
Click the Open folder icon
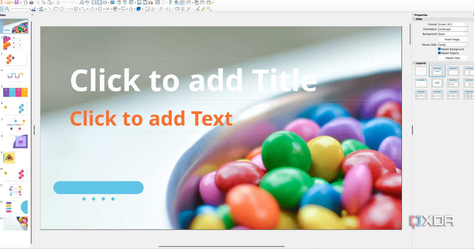9,3
